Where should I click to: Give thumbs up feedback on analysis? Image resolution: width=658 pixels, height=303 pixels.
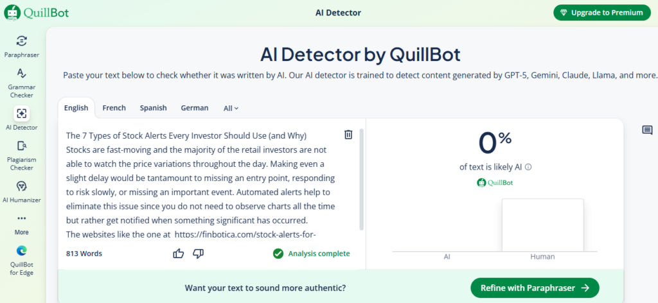coord(179,254)
